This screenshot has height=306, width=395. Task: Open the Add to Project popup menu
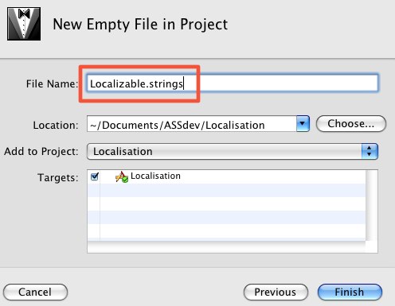(233, 152)
